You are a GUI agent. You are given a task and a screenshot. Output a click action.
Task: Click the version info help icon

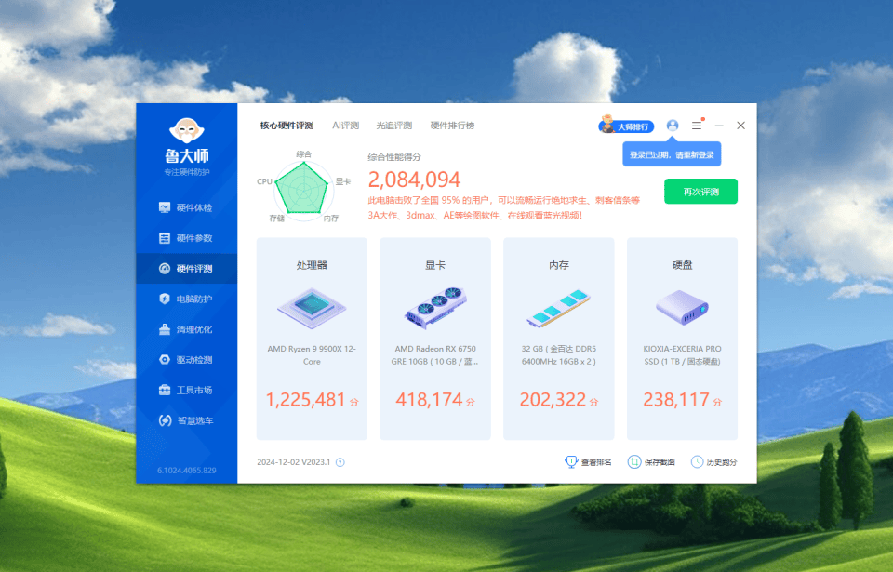340,462
